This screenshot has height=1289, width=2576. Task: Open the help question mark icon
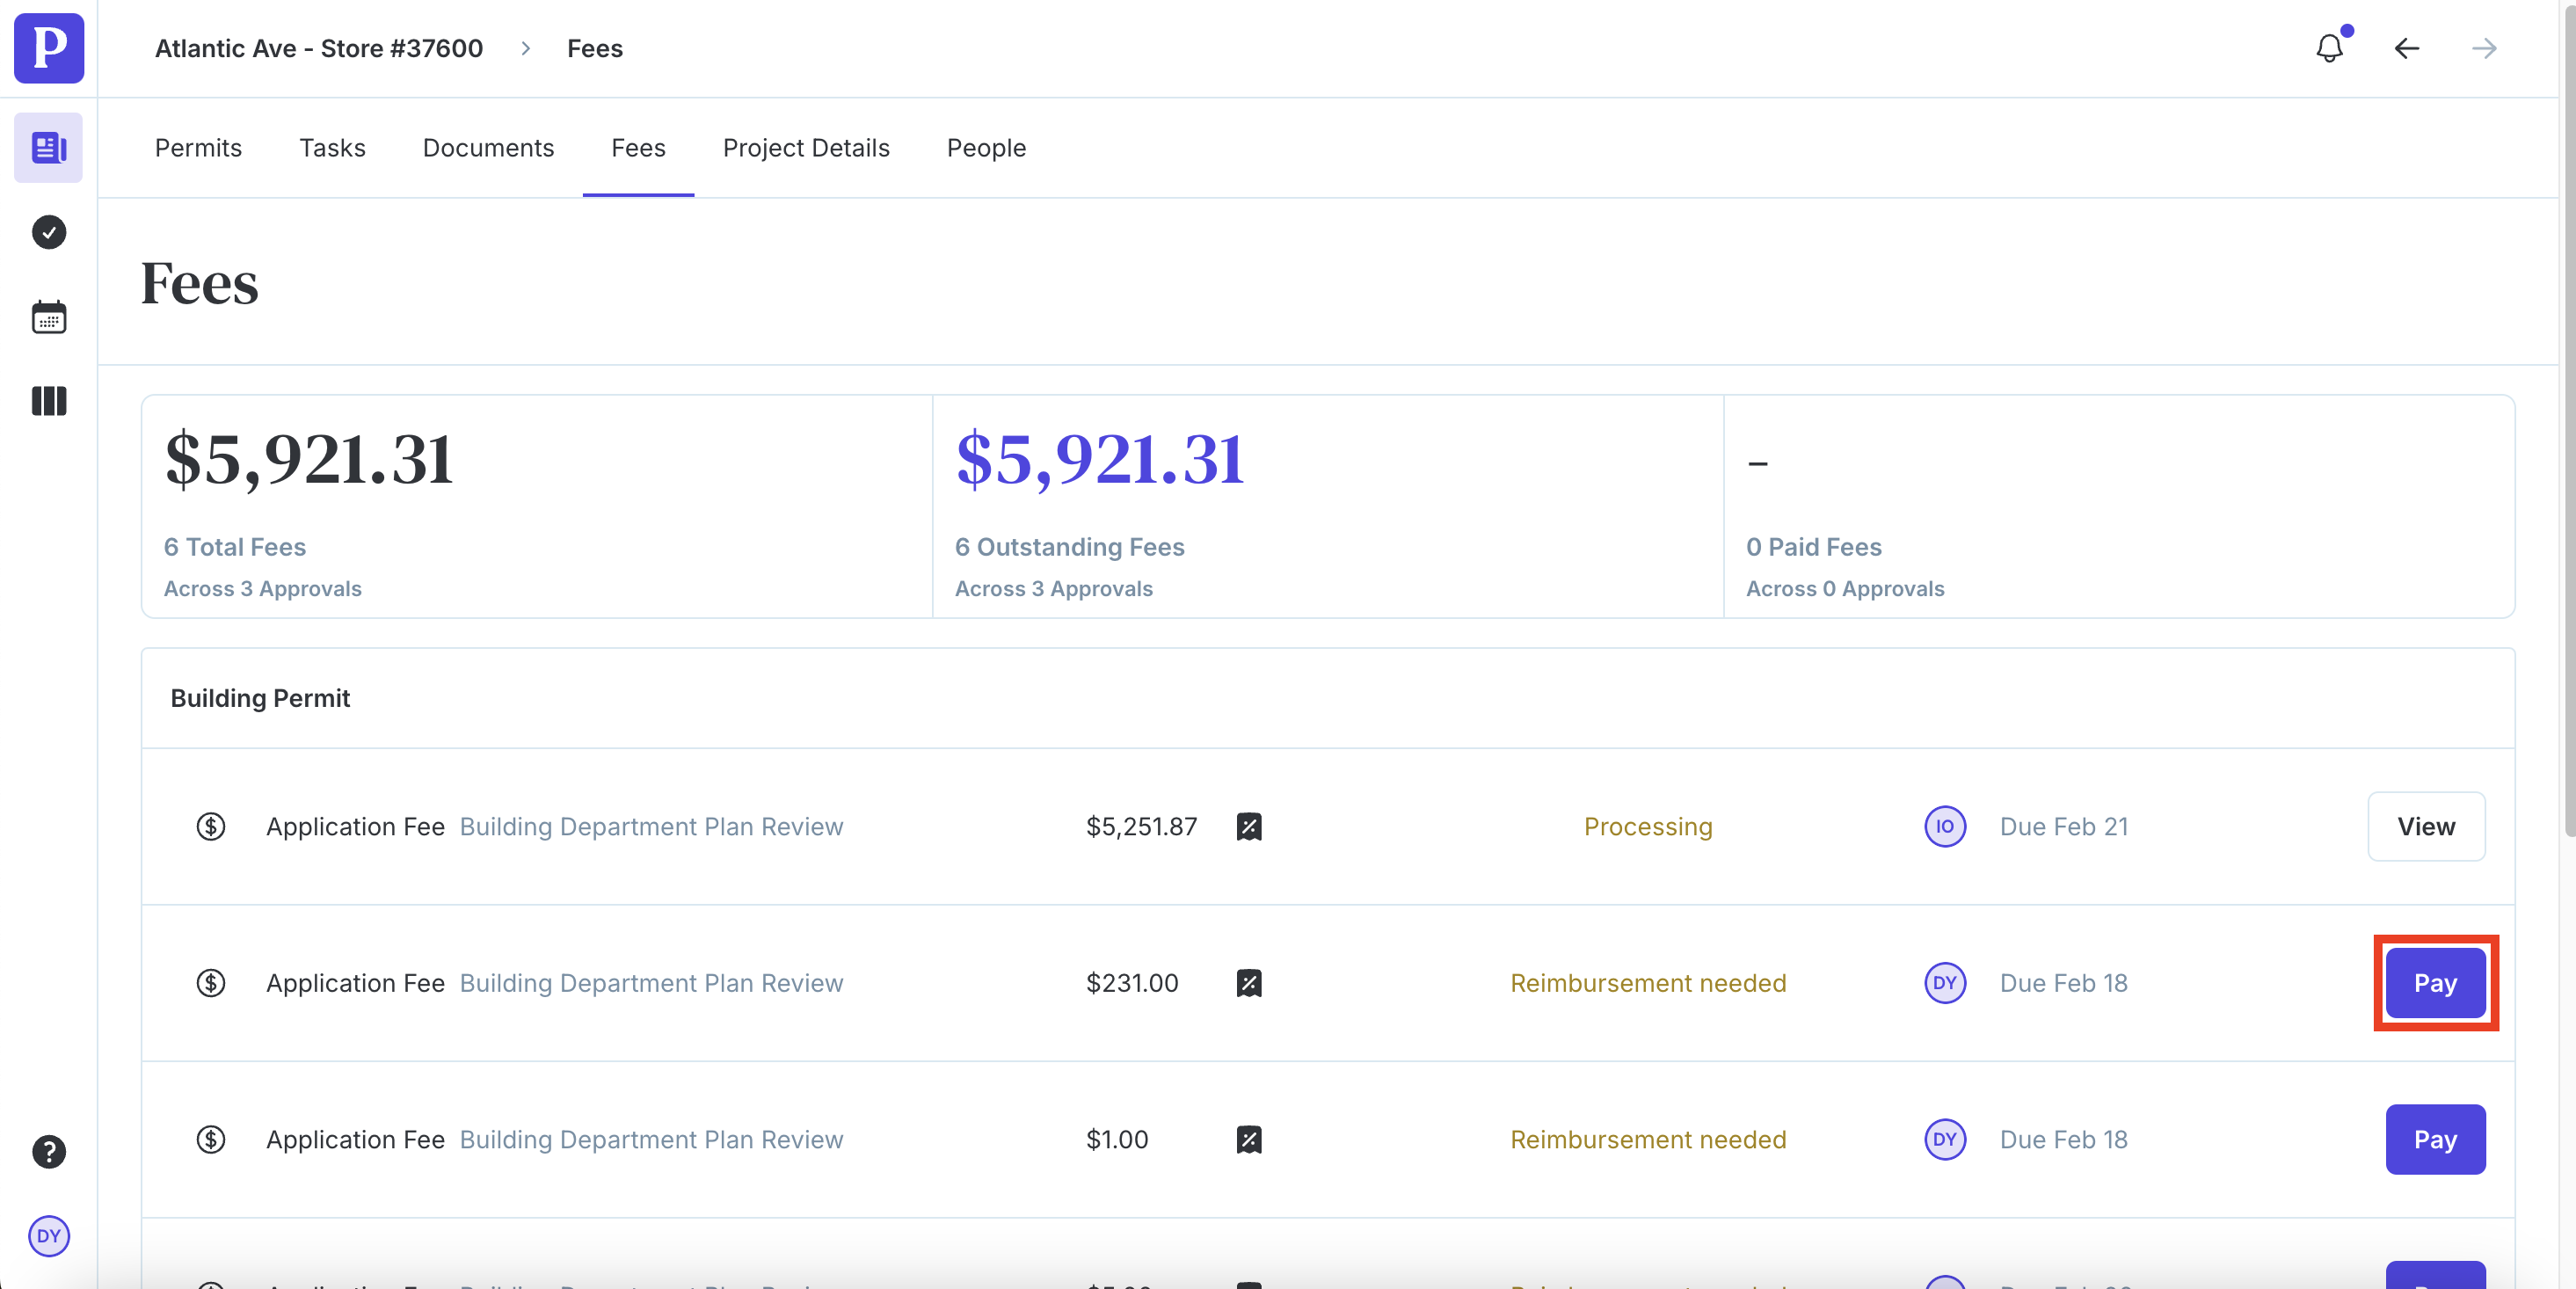pyautogui.click(x=48, y=1151)
